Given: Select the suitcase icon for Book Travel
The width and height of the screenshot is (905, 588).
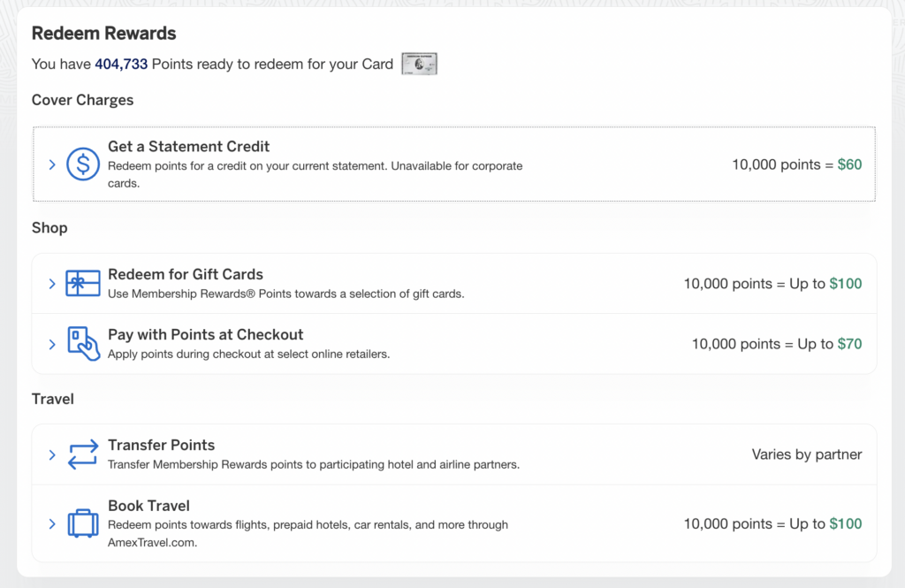Looking at the screenshot, I should tap(82, 523).
